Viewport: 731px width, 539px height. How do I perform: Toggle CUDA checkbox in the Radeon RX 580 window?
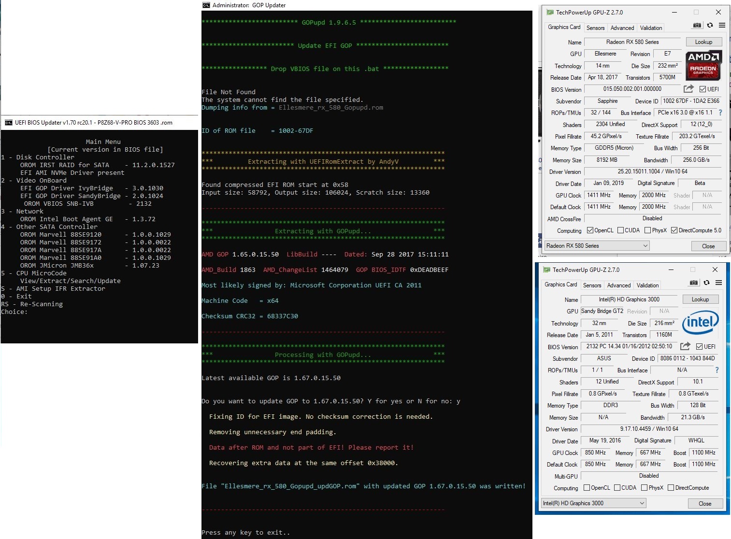[x=620, y=230]
